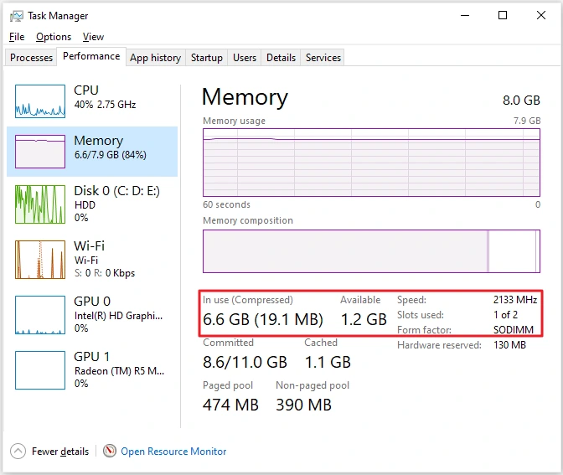This screenshot has width=563, height=475.
Task: Open the Users tab
Action: pyautogui.click(x=245, y=58)
